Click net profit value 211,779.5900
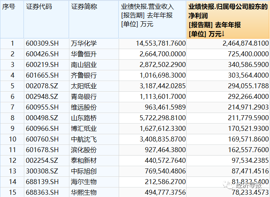The width and height of the screenshot is (270, 197). (x=248, y=118)
